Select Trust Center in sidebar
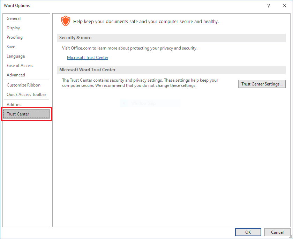Screen dimensions: 293x239 26,114
